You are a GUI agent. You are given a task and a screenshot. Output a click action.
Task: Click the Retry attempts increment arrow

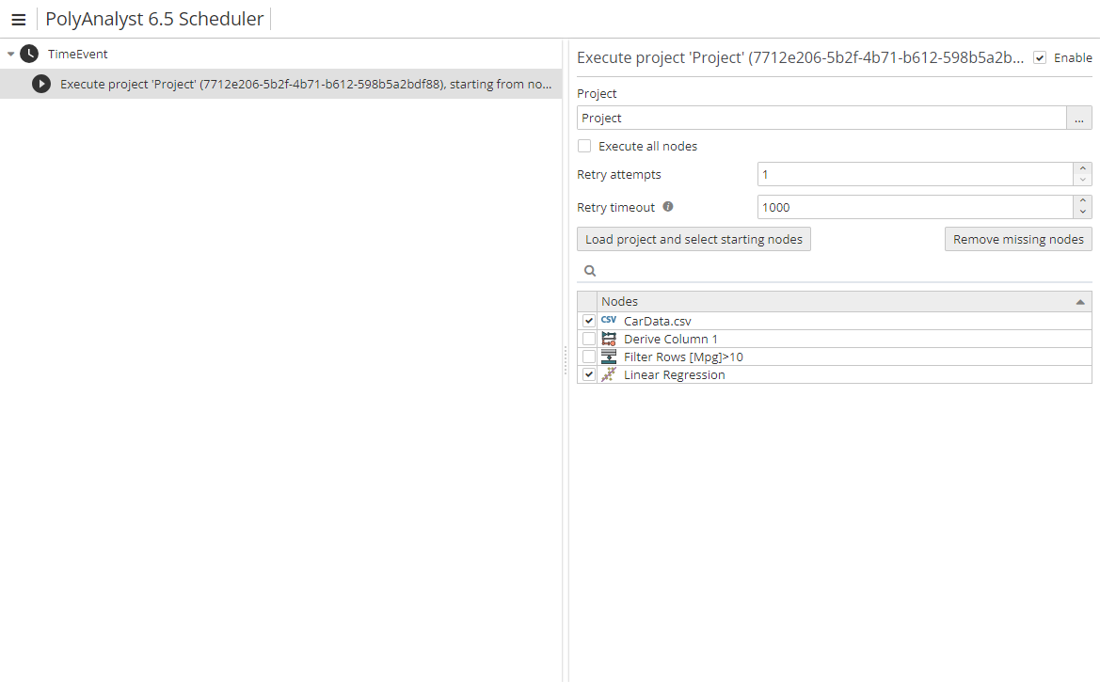[x=1082, y=169]
